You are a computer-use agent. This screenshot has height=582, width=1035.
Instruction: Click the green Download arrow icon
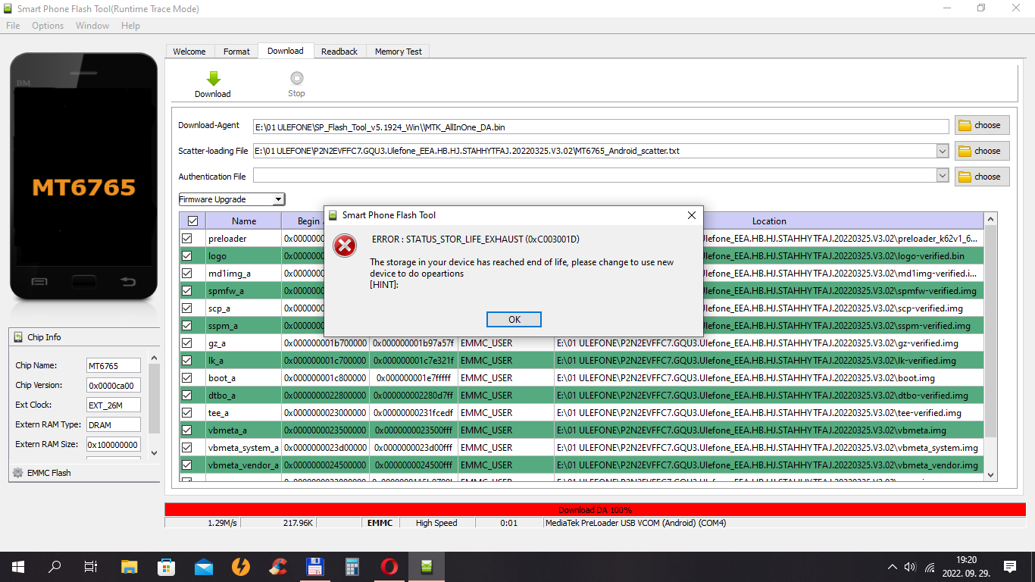coord(213,78)
